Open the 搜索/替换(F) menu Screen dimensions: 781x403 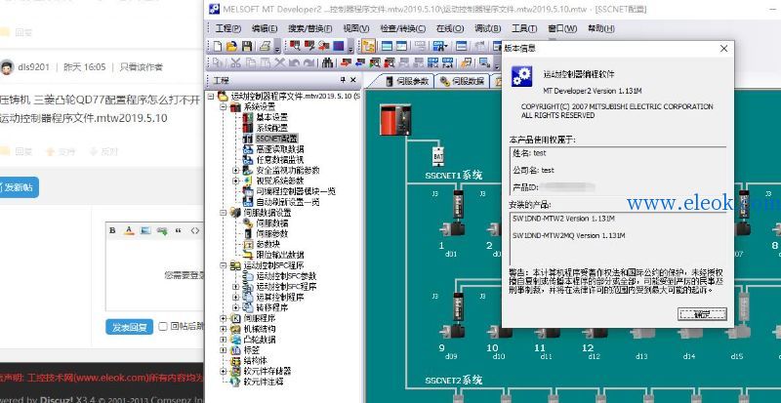pyautogui.click(x=310, y=29)
